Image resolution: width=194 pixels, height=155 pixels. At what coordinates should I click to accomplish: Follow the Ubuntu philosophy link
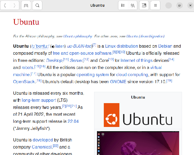78,36
